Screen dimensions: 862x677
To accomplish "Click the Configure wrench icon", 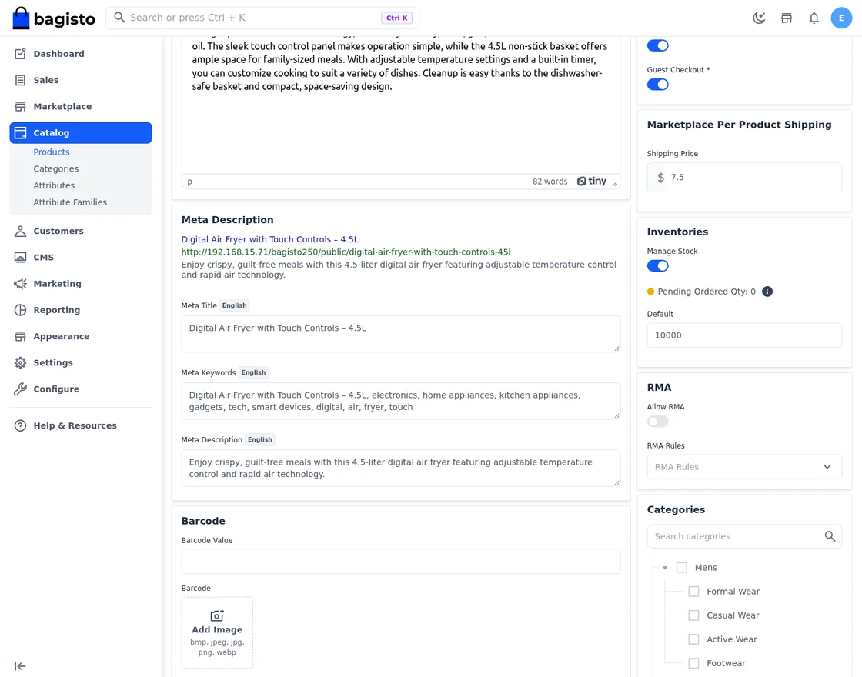I will (20, 389).
